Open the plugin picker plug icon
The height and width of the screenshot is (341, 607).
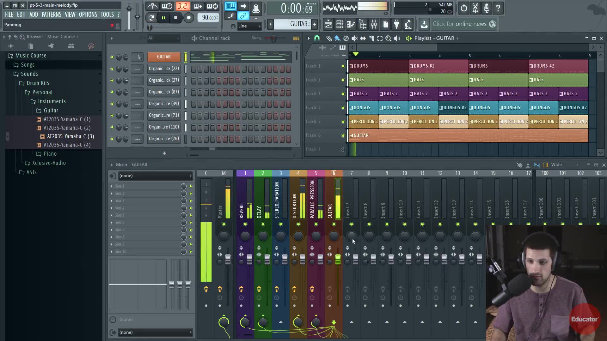[x=396, y=24]
